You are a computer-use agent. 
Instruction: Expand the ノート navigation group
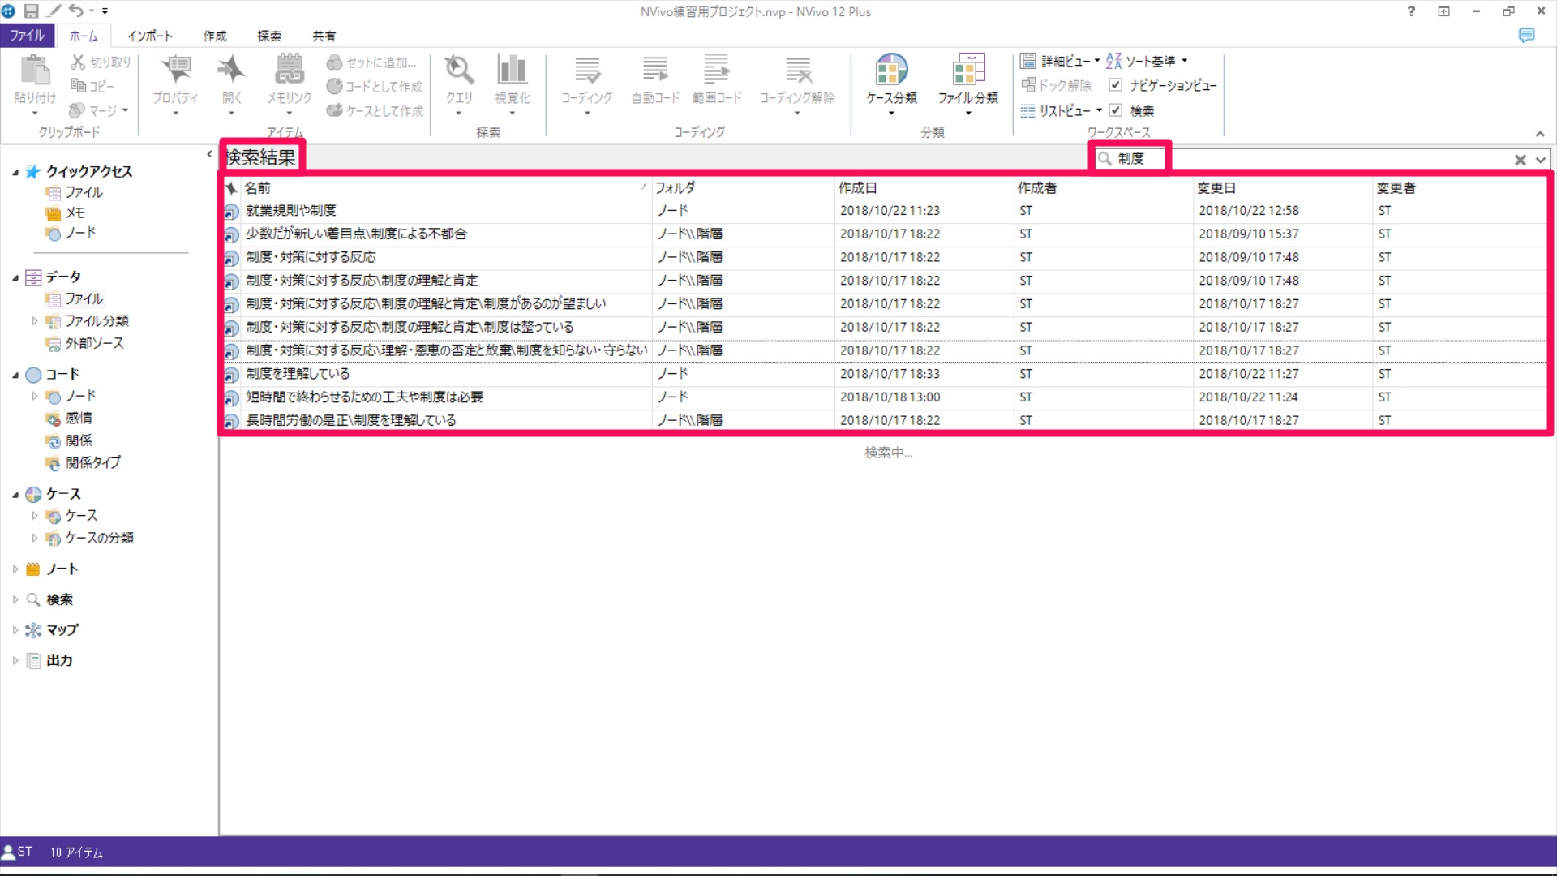click(x=15, y=569)
